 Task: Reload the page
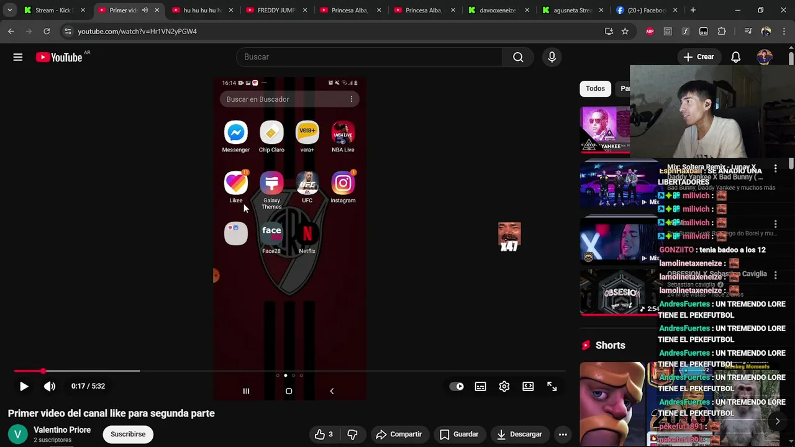(x=47, y=31)
